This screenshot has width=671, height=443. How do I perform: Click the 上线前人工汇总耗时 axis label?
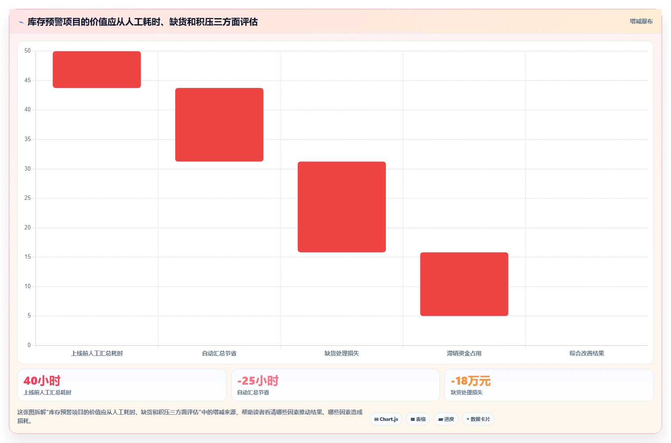click(x=97, y=353)
